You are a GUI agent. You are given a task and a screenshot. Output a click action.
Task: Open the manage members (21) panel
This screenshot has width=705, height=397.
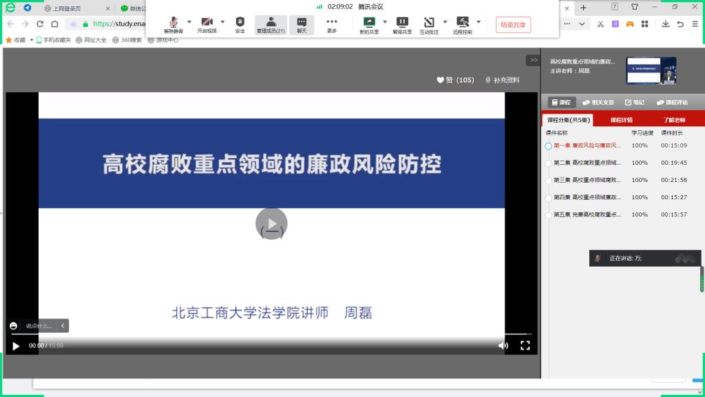271,24
